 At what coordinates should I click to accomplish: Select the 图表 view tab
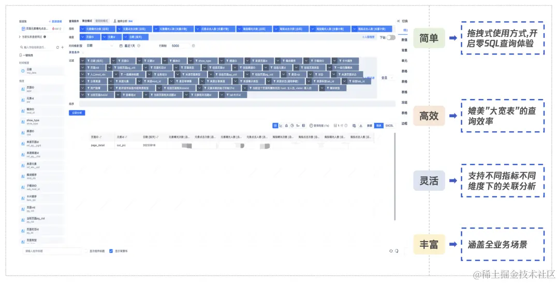pos(378,125)
